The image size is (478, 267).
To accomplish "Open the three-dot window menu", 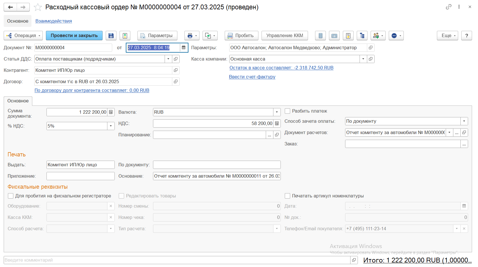I will click(x=459, y=7).
